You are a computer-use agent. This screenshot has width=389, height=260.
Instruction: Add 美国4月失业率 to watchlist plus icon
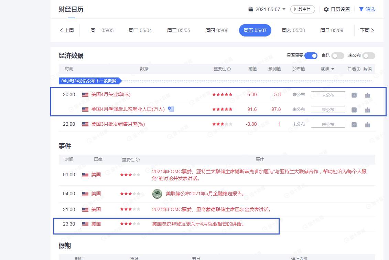(x=354, y=95)
